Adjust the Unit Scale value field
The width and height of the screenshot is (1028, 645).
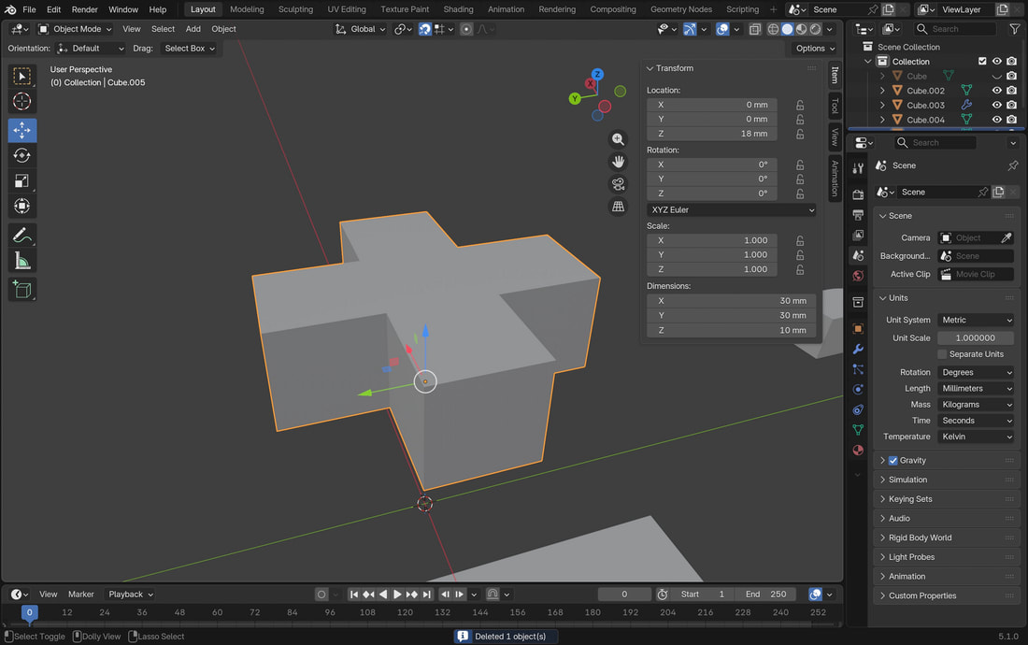[976, 338]
